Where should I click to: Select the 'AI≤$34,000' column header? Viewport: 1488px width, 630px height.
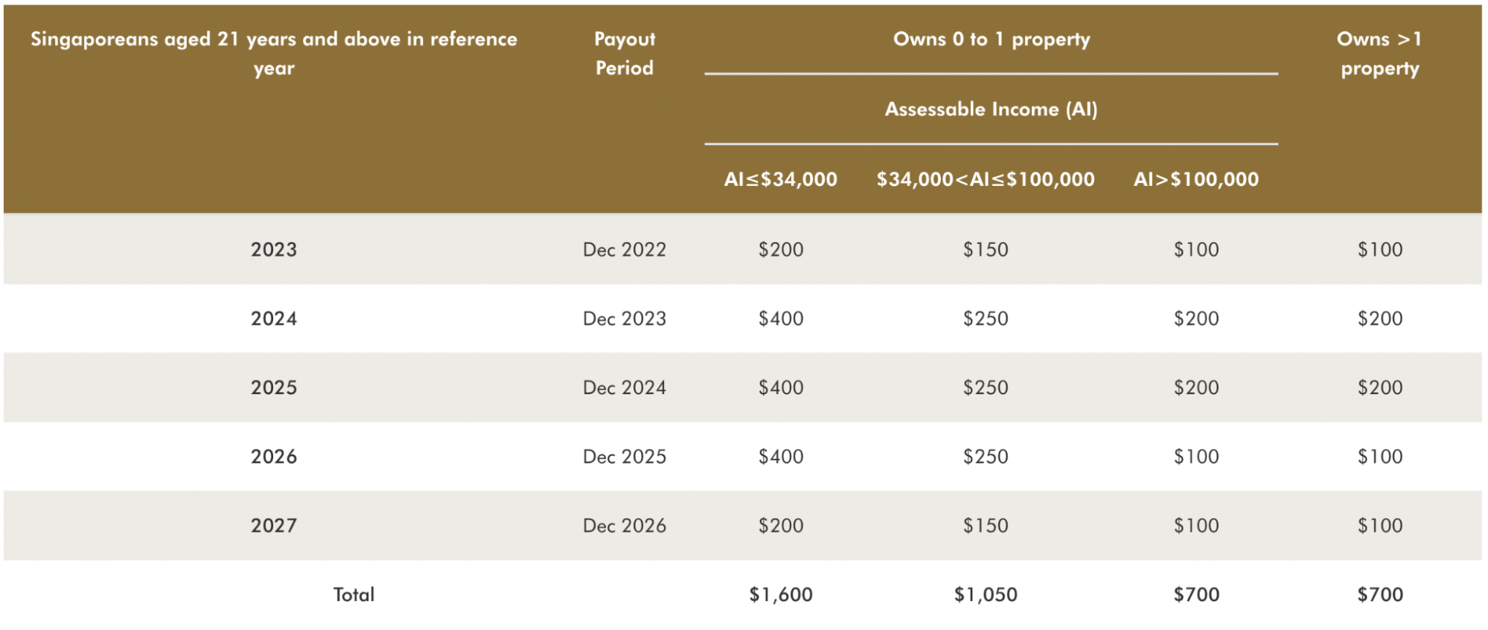pos(781,179)
